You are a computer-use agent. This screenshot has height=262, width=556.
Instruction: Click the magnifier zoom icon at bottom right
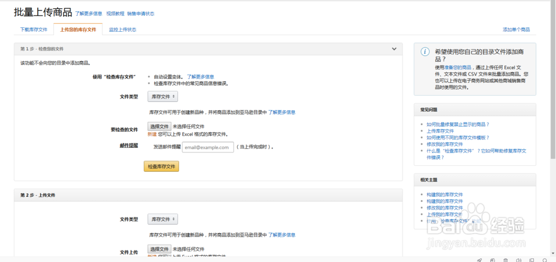click(x=544, y=259)
